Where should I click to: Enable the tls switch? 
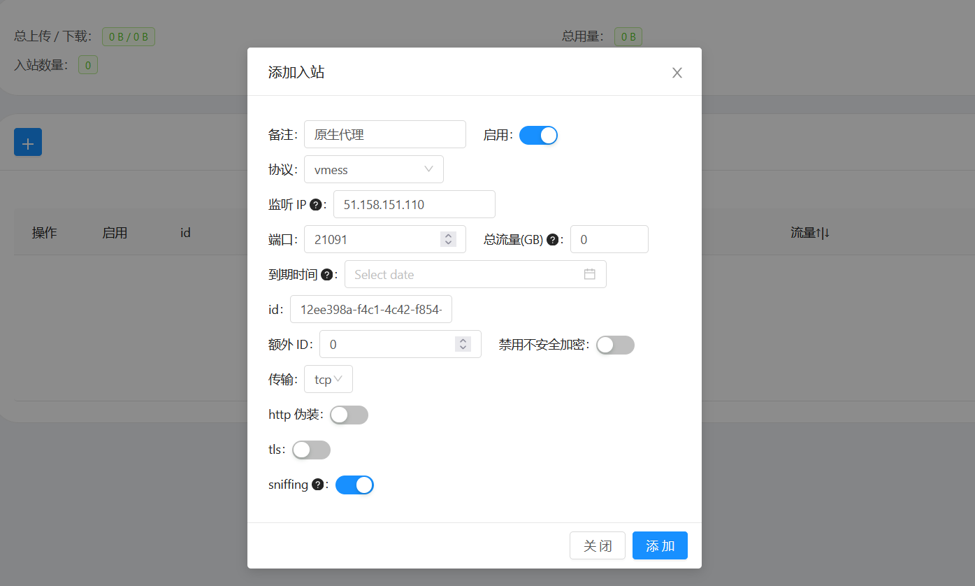[x=311, y=450]
